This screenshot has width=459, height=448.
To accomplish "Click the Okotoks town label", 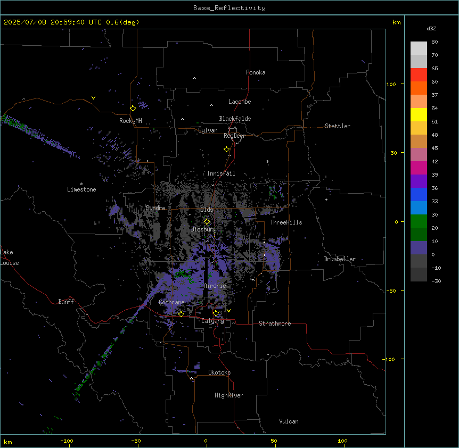I will point(219,372).
